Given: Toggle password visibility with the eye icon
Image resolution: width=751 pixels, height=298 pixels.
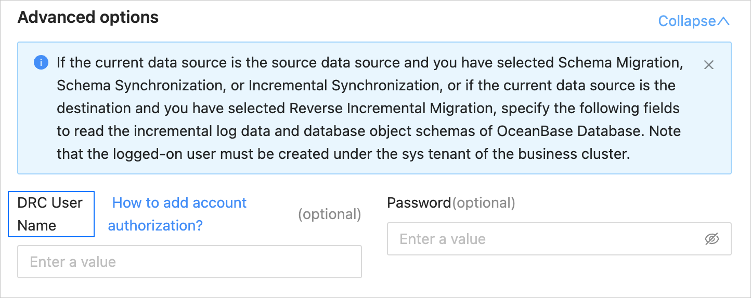Looking at the screenshot, I should click(x=712, y=239).
